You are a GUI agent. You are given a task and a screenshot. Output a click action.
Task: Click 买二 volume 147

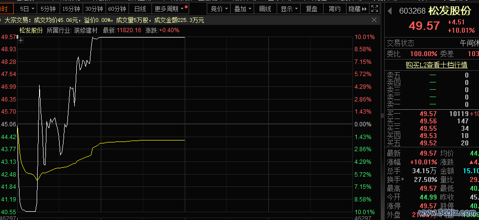(x=463, y=121)
